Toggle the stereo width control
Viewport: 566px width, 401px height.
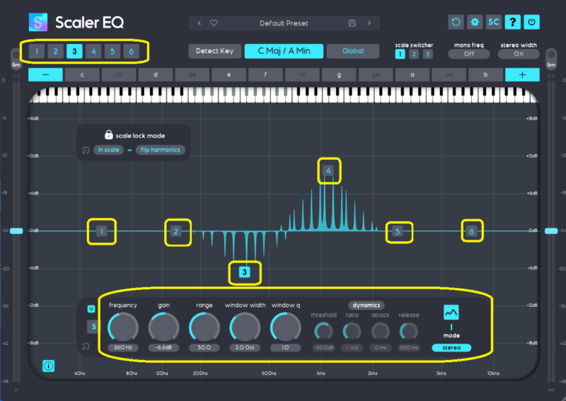(x=519, y=54)
